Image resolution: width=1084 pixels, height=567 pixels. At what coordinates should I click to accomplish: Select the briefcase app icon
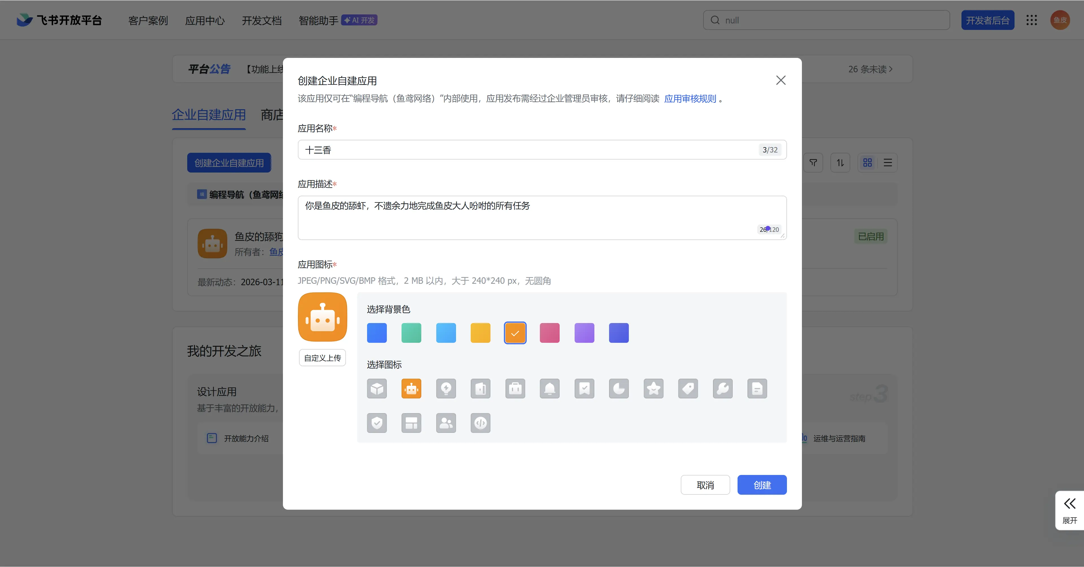pos(515,389)
